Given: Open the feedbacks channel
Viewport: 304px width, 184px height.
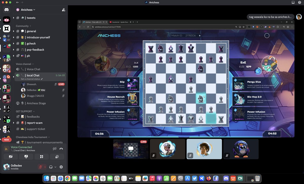Looking at the screenshot, I should (41, 117).
